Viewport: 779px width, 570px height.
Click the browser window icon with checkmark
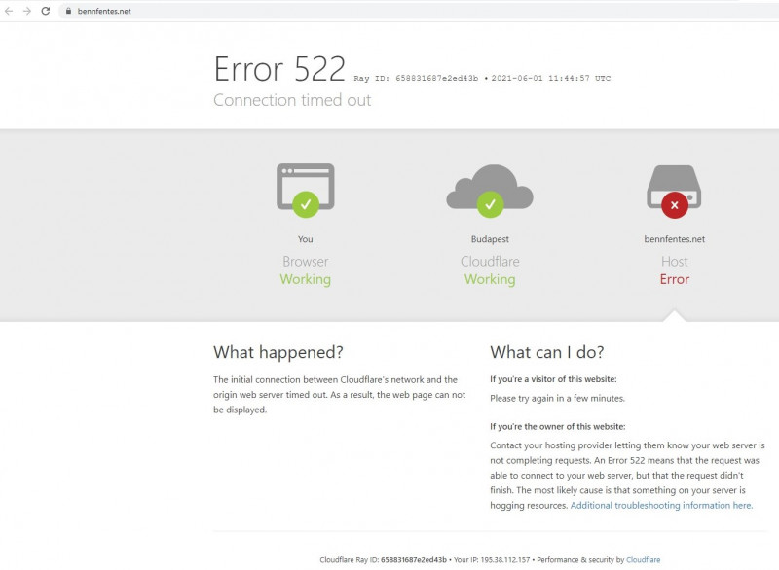pyautogui.click(x=306, y=191)
